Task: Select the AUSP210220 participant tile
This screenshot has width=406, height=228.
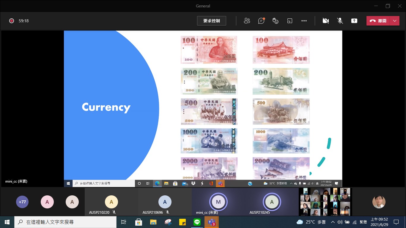Action: (x=111, y=202)
